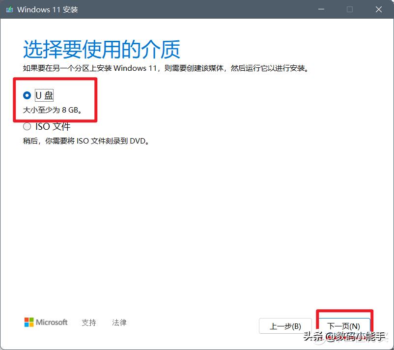The image size is (394, 350).
Task: Click the 上一步(B) button
Action: coord(285,326)
